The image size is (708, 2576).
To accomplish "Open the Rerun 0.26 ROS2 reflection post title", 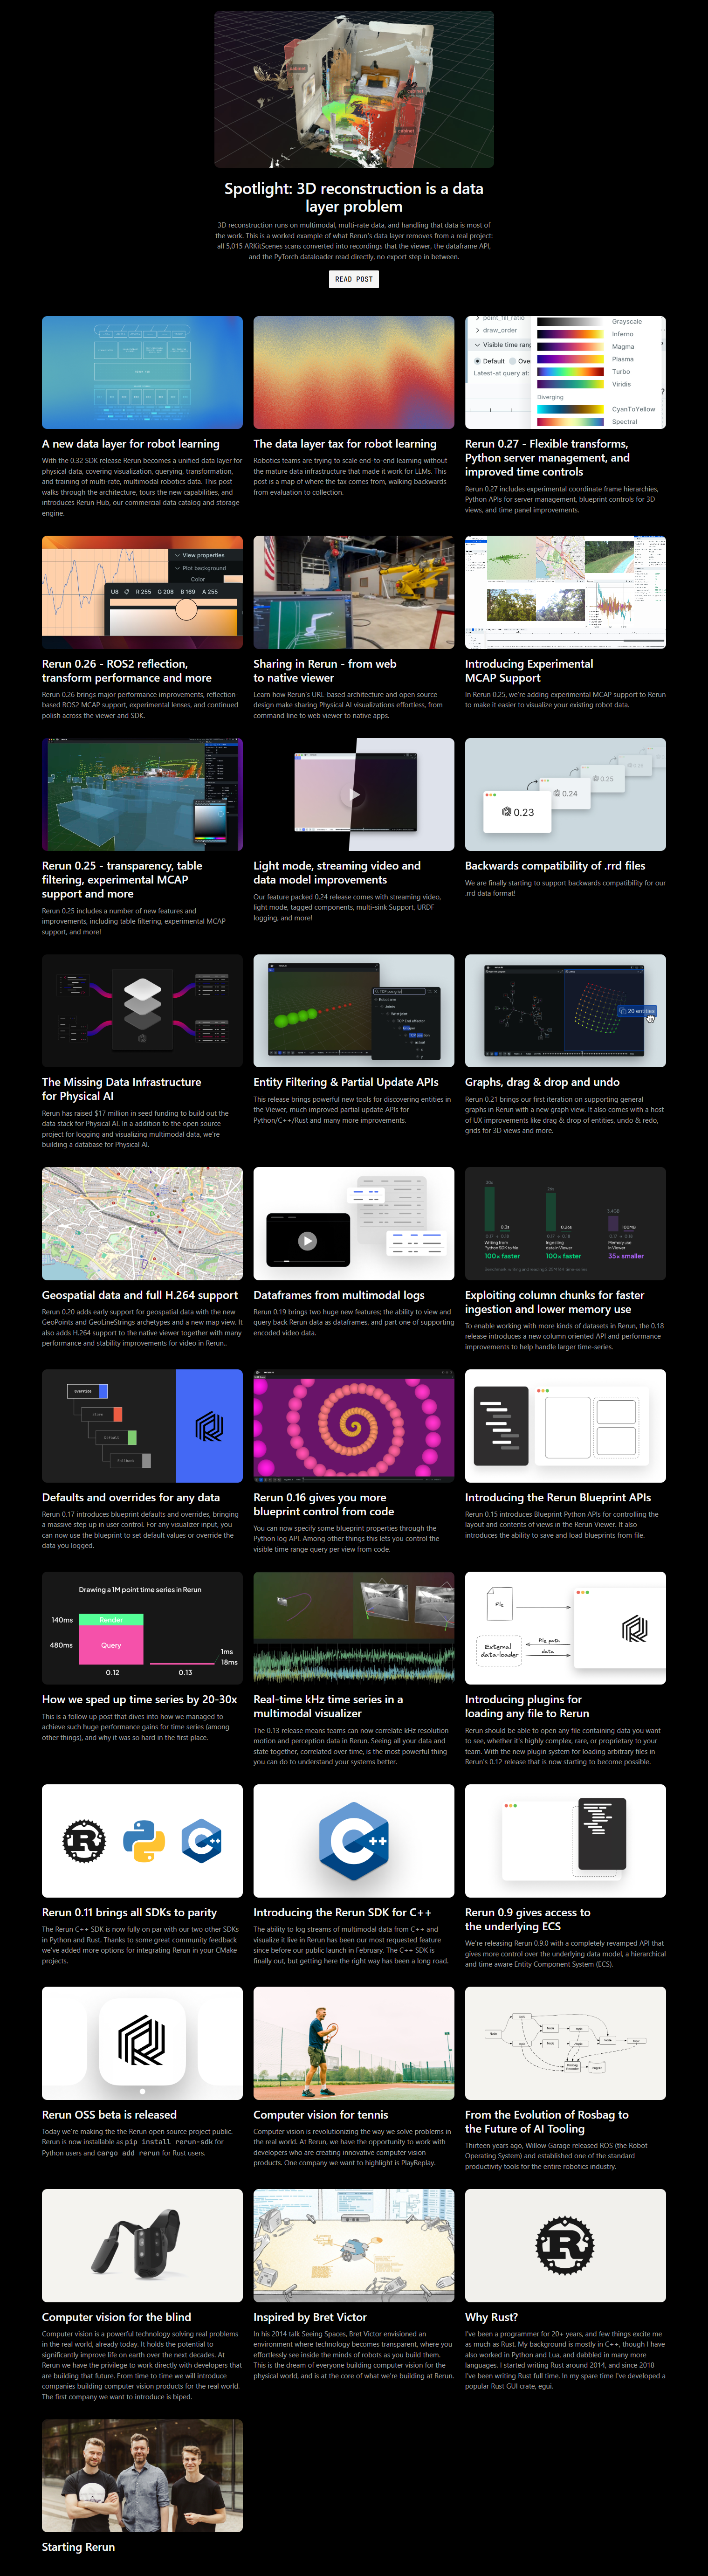I will point(127,671).
